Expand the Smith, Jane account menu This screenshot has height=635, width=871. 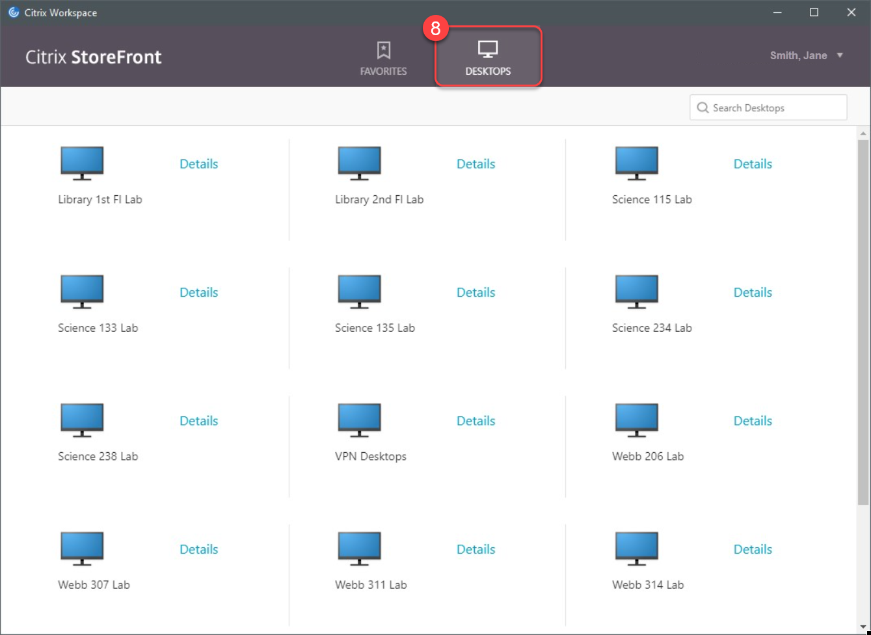tap(807, 55)
